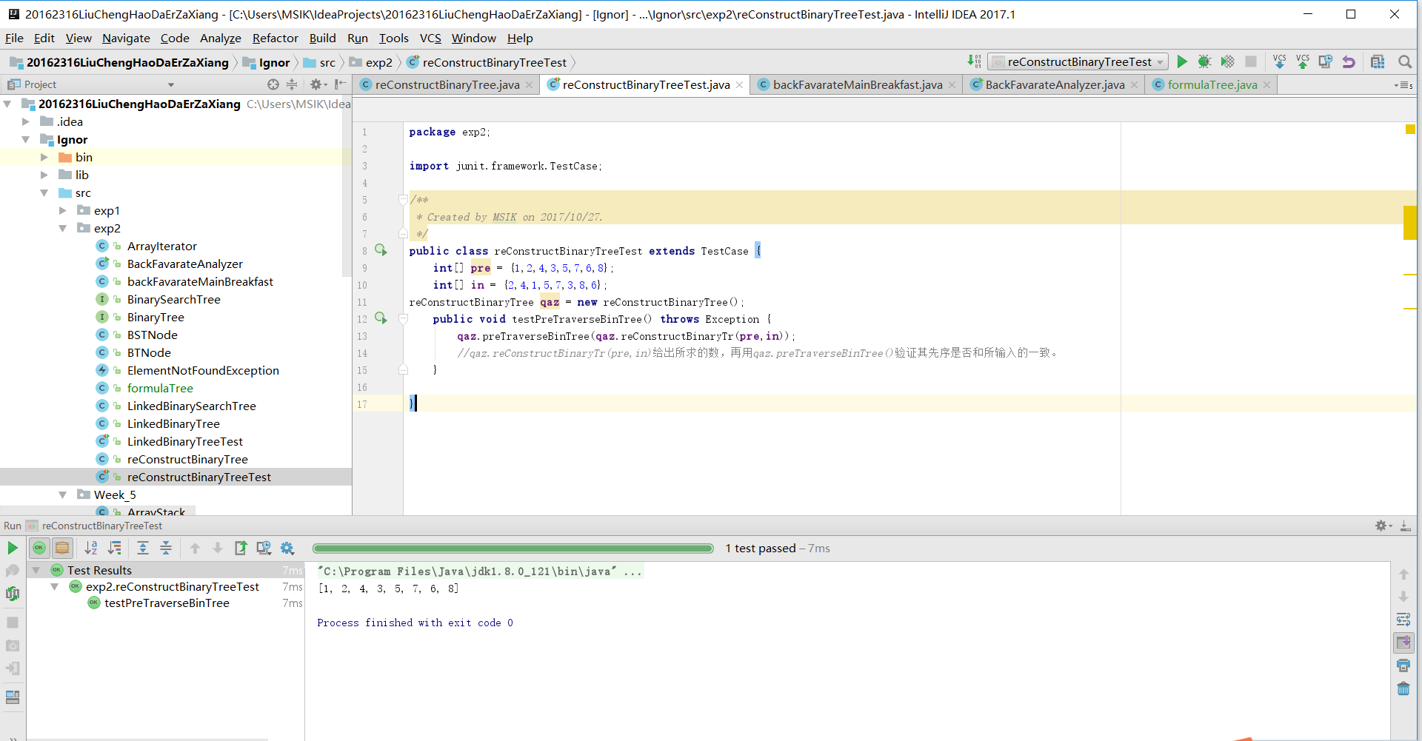This screenshot has height=741, width=1422.
Task: Run with coverage icon in toolbar
Action: click(1227, 62)
